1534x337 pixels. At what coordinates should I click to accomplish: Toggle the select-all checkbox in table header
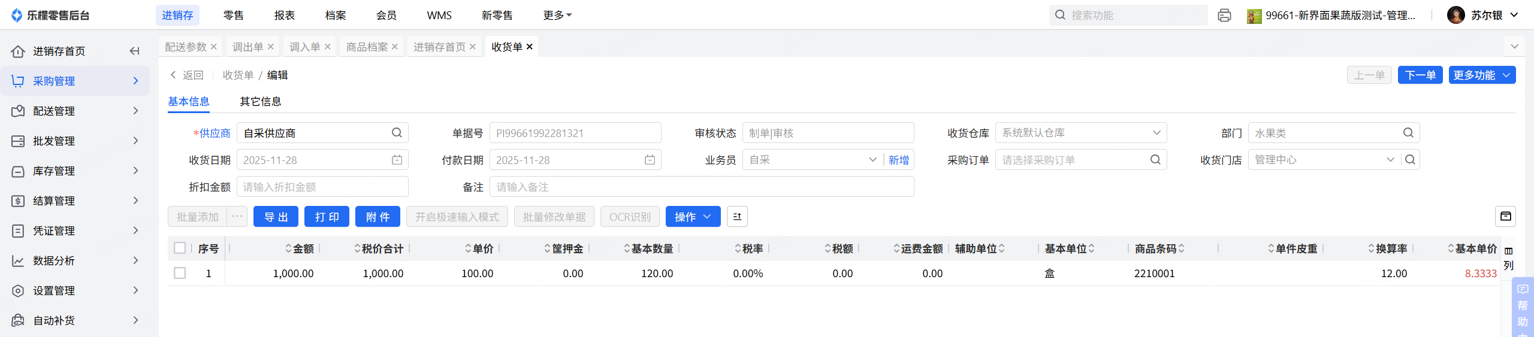tap(180, 248)
